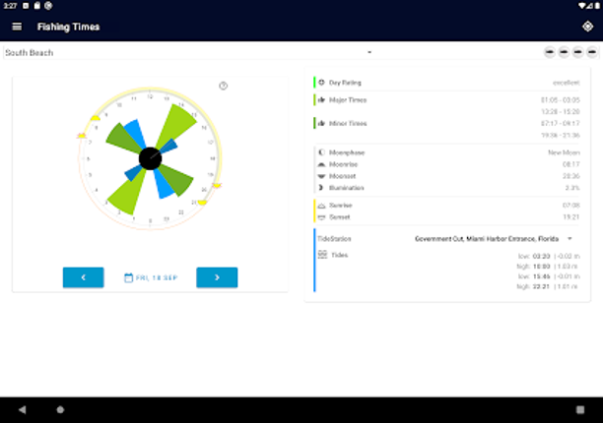Click the black center of the solunar clock
The image size is (603, 423).
[x=150, y=157]
